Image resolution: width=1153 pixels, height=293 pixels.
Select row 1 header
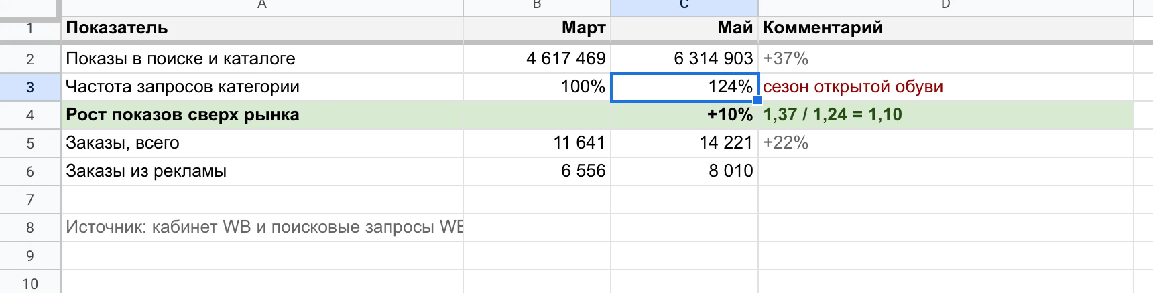tap(30, 29)
